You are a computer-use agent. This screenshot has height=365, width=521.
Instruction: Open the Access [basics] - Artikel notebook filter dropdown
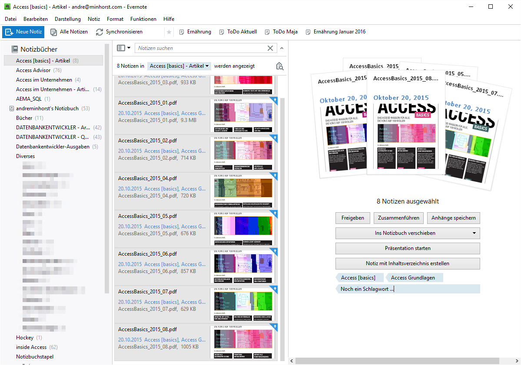tap(179, 66)
